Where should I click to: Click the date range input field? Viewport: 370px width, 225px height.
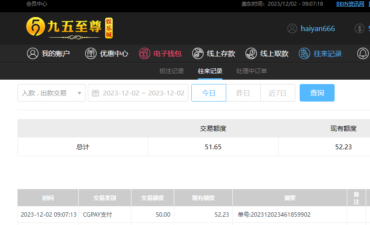point(138,93)
